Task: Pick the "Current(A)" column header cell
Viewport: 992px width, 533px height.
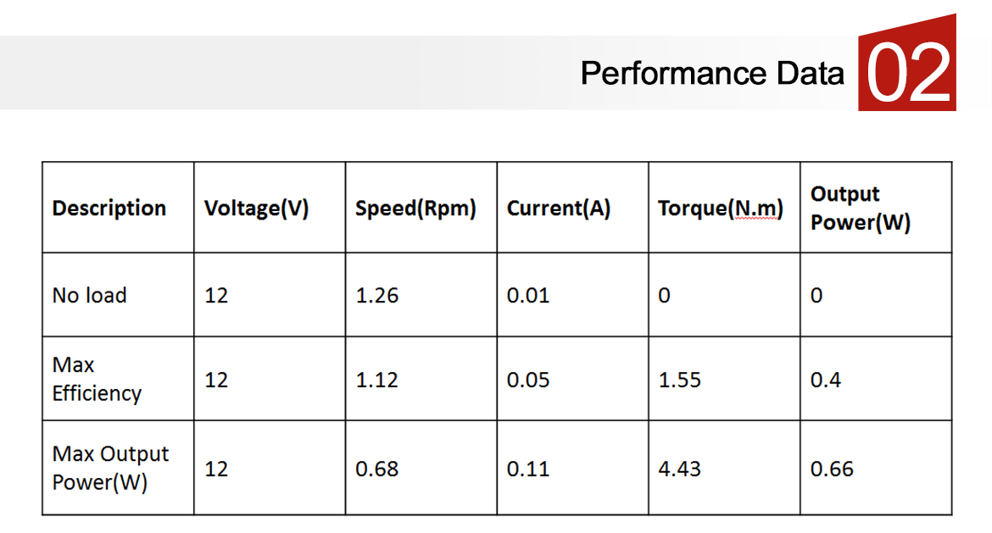Action: pos(559,208)
